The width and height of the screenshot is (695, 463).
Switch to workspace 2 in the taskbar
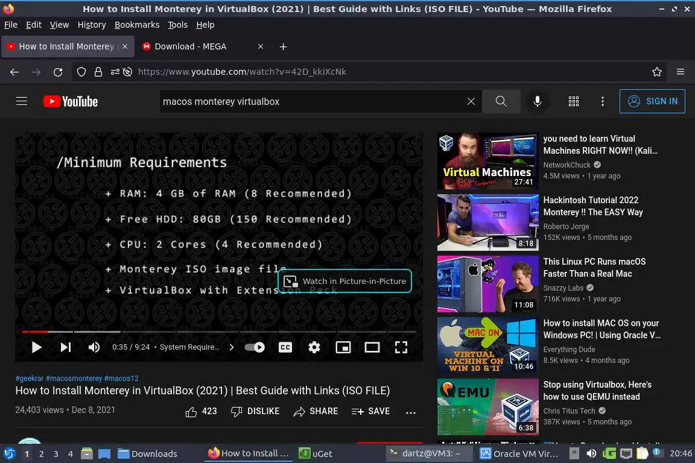point(41,454)
